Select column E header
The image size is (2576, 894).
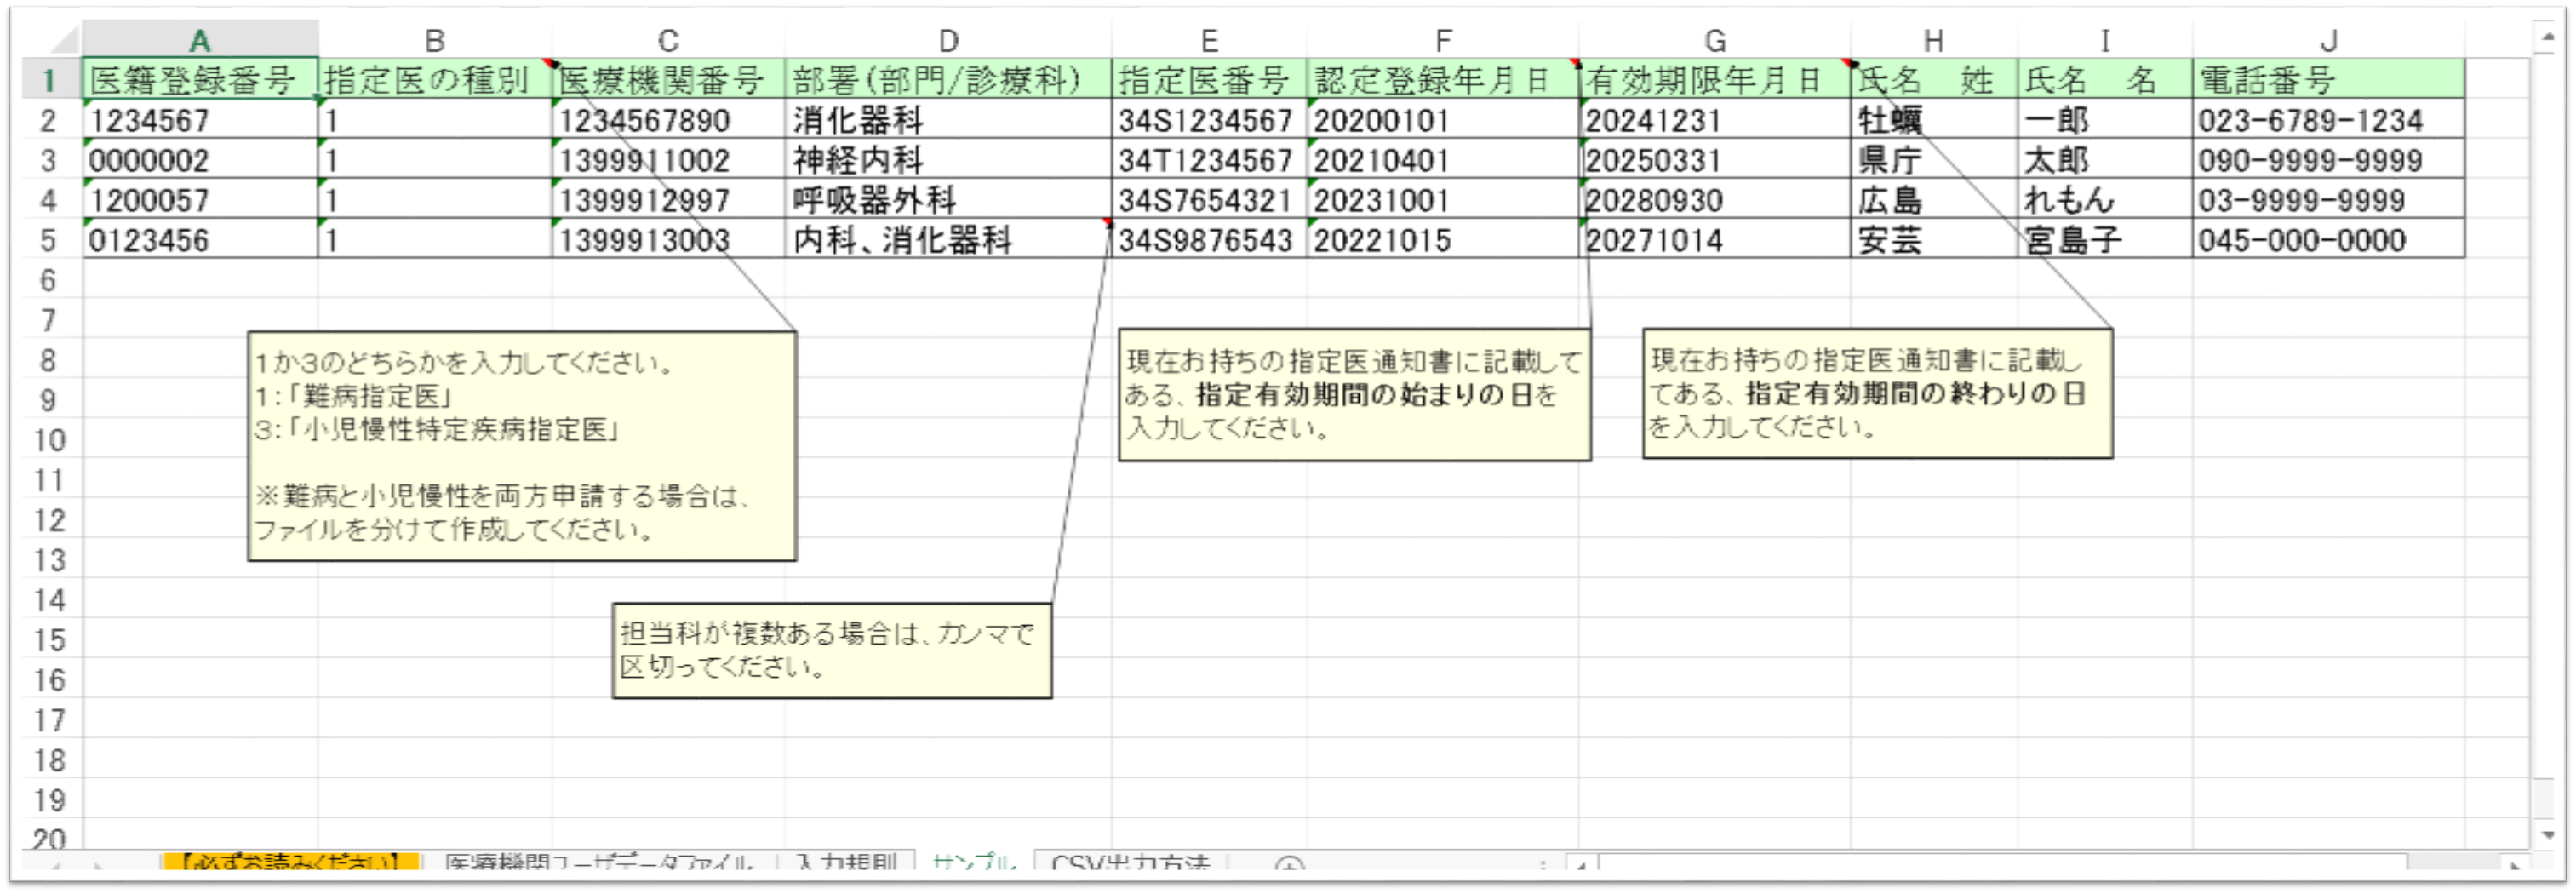(1209, 40)
